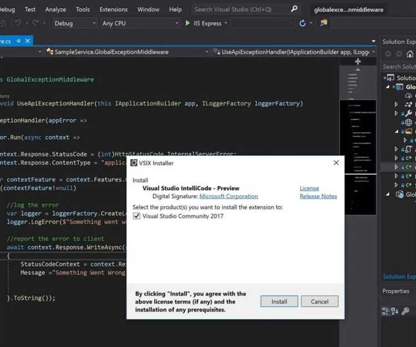This screenshot has height=347, width=416.
Task: Open the Release Notes link
Action: tap(318, 196)
